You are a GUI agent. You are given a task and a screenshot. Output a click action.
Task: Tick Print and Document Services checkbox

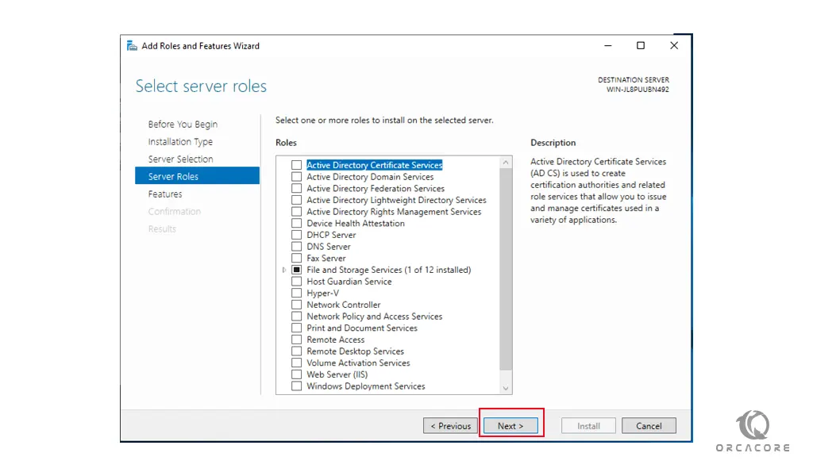[x=296, y=328]
